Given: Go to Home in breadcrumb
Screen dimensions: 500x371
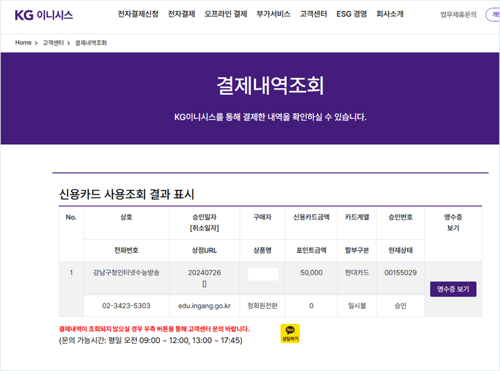Looking at the screenshot, I should [x=23, y=43].
